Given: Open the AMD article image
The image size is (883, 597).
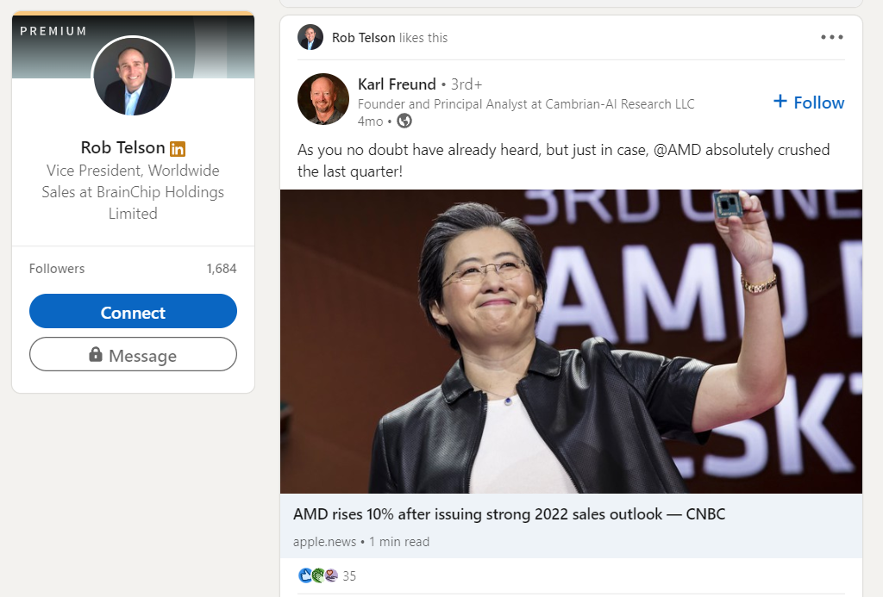Looking at the screenshot, I should tap(571, 341).
